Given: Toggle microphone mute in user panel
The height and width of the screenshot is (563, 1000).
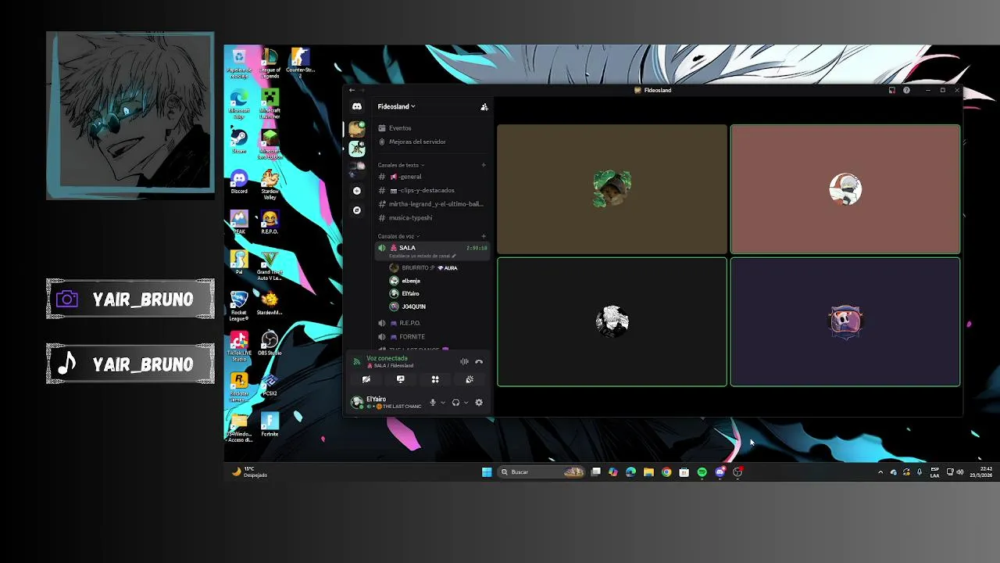Looking at the screenshot, I should (x=433, y=403).
